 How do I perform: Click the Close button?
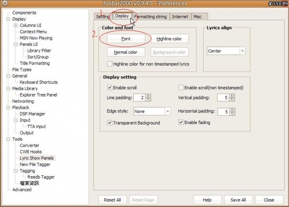pos(269,200)
